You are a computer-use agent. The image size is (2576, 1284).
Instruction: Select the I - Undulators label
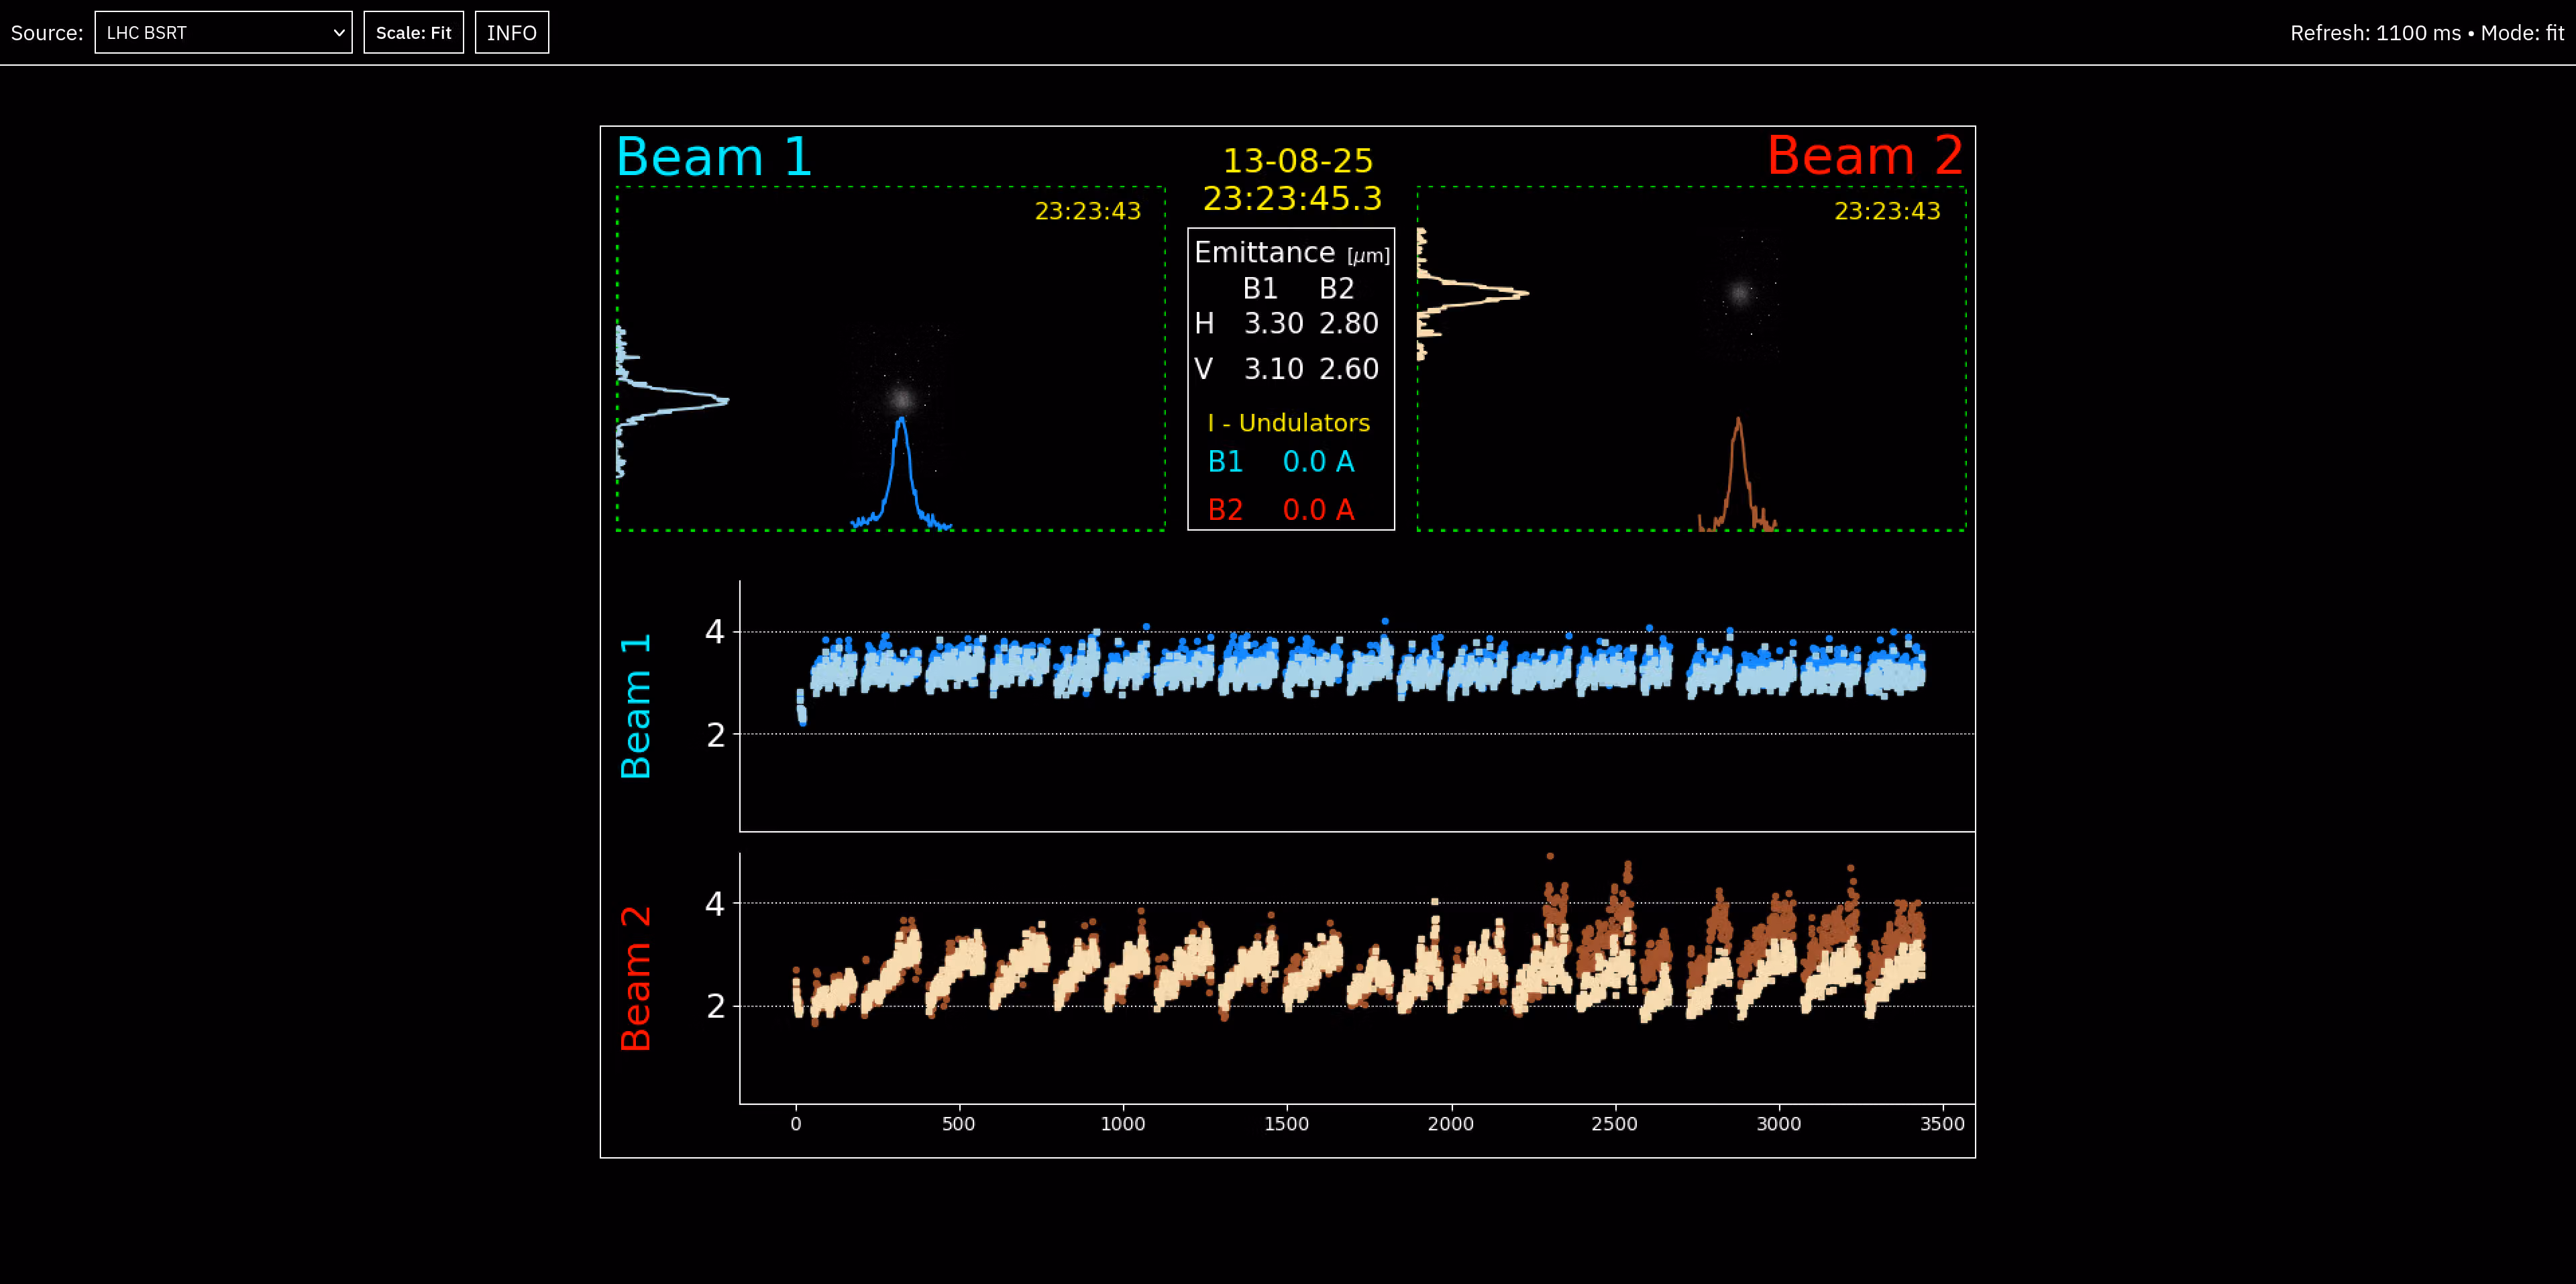tap(1288, 423)
